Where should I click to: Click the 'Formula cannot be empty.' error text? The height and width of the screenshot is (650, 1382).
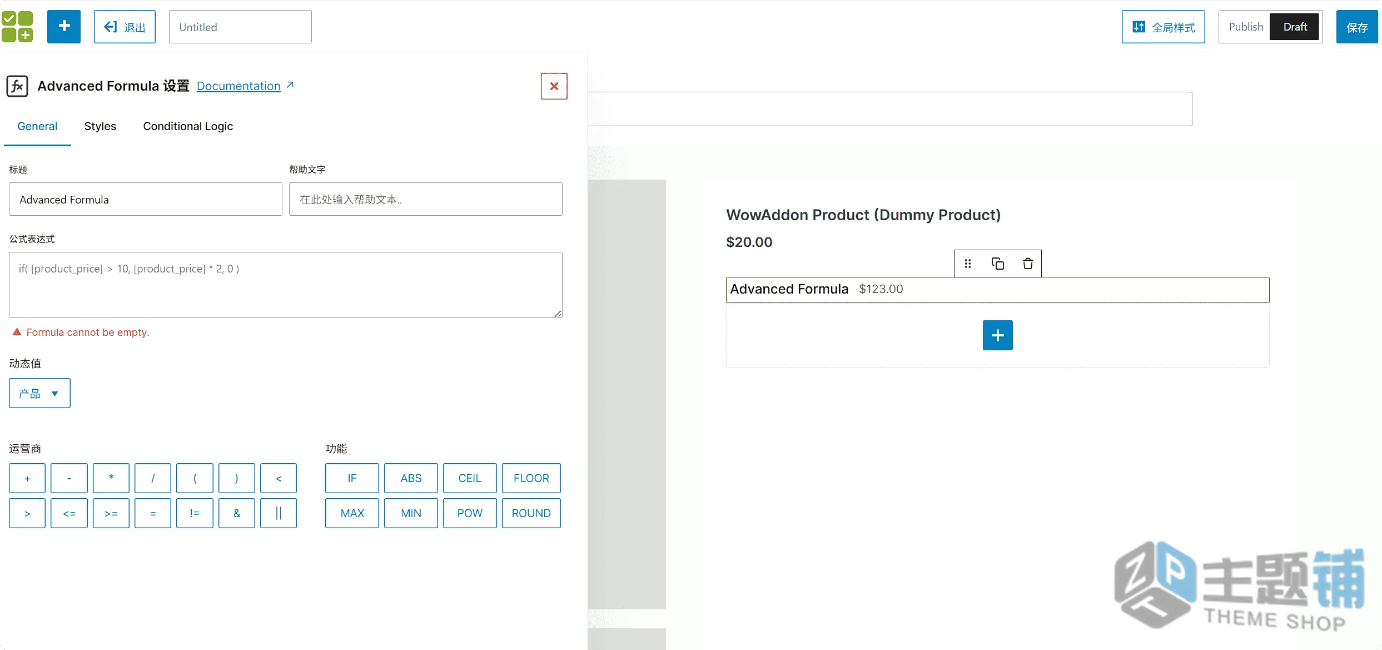tap(88, 333)
